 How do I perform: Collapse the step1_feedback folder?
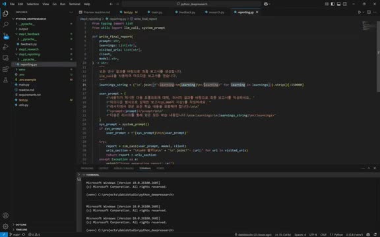pos(29,34)
